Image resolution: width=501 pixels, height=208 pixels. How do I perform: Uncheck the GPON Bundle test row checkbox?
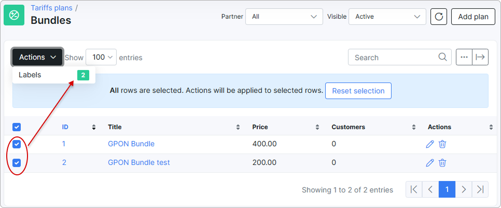point(17,163)
